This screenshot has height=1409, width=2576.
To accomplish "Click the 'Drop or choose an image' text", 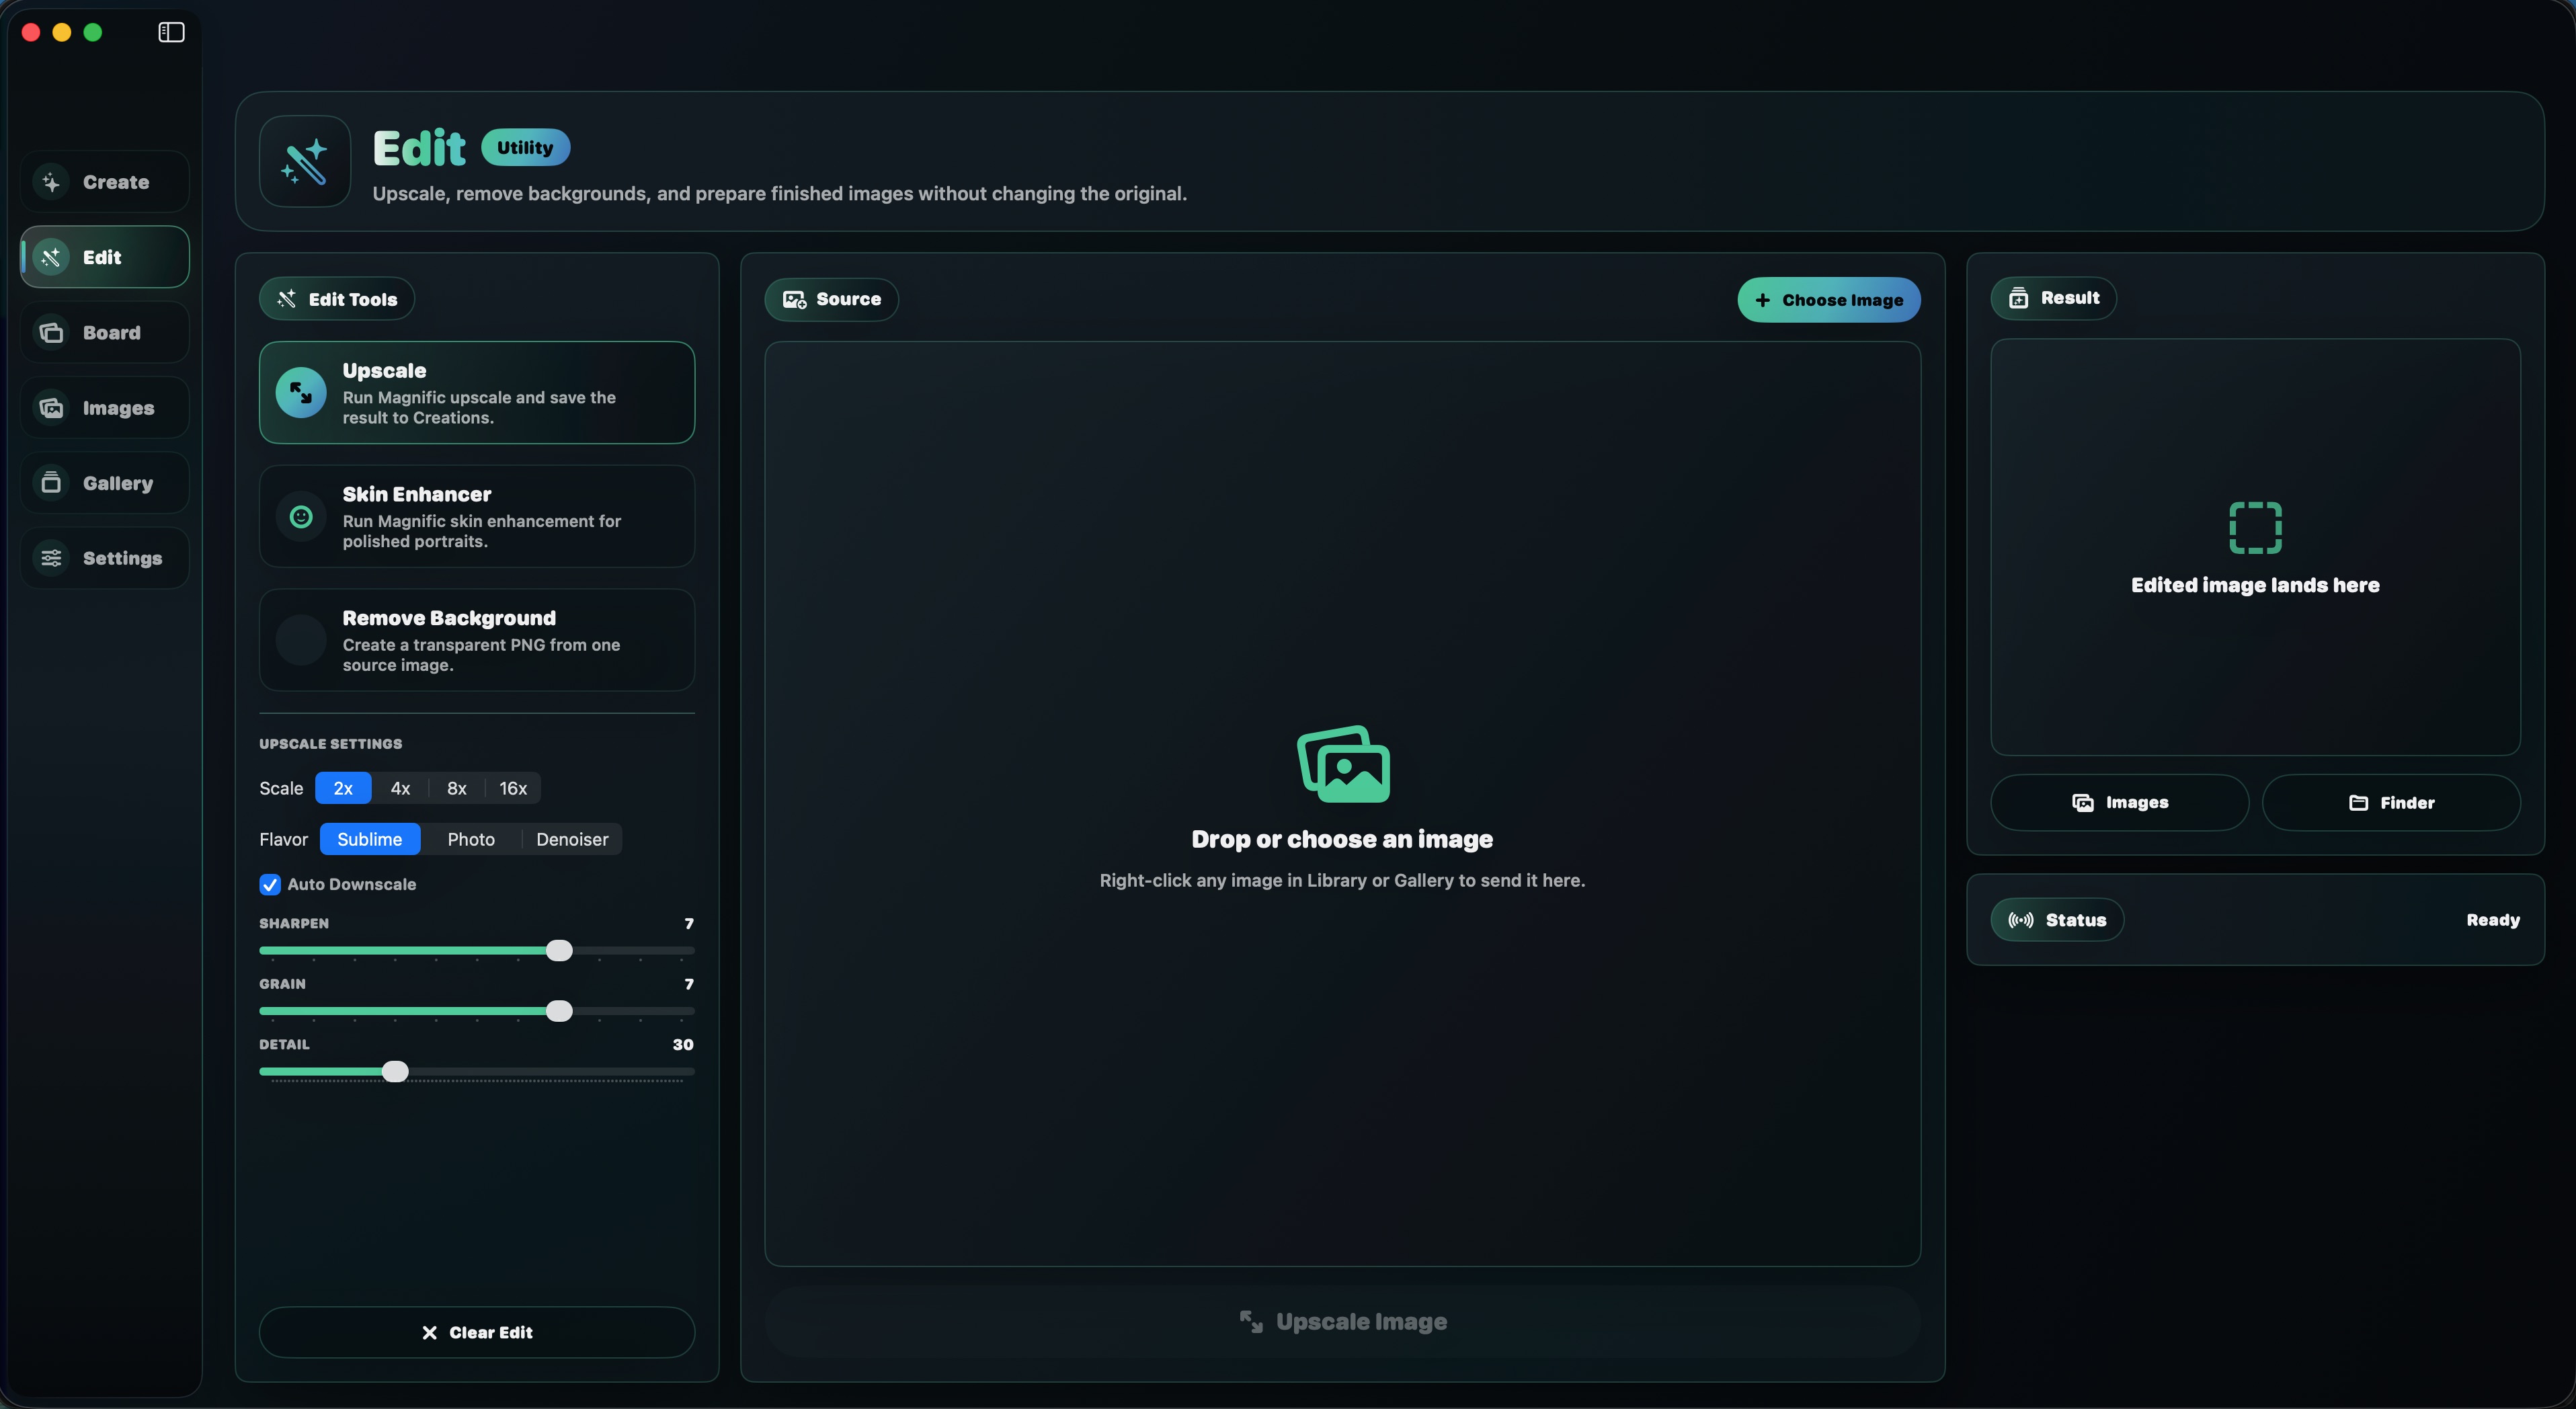I will [x=1342, y=839].
